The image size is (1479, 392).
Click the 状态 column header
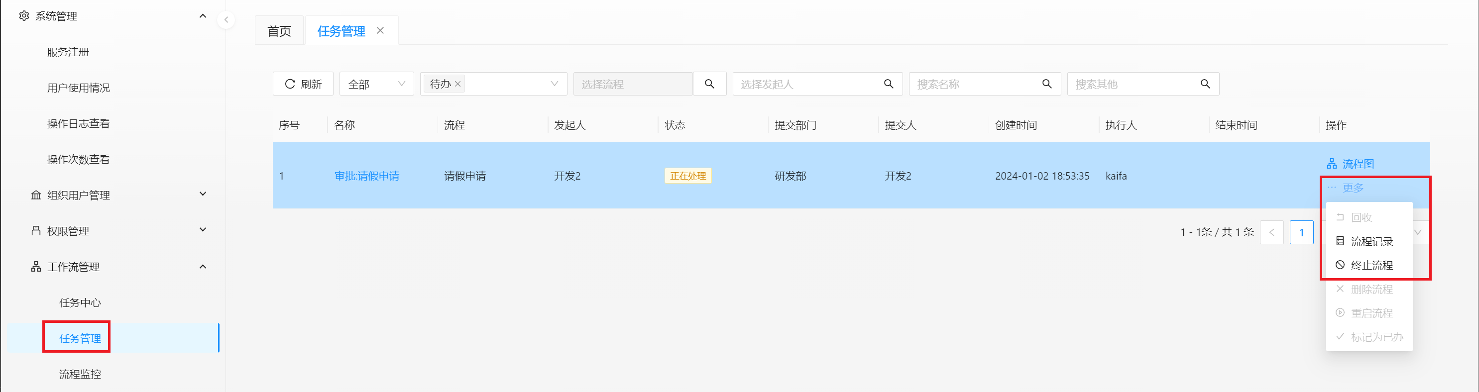click(x=675, y=125)
